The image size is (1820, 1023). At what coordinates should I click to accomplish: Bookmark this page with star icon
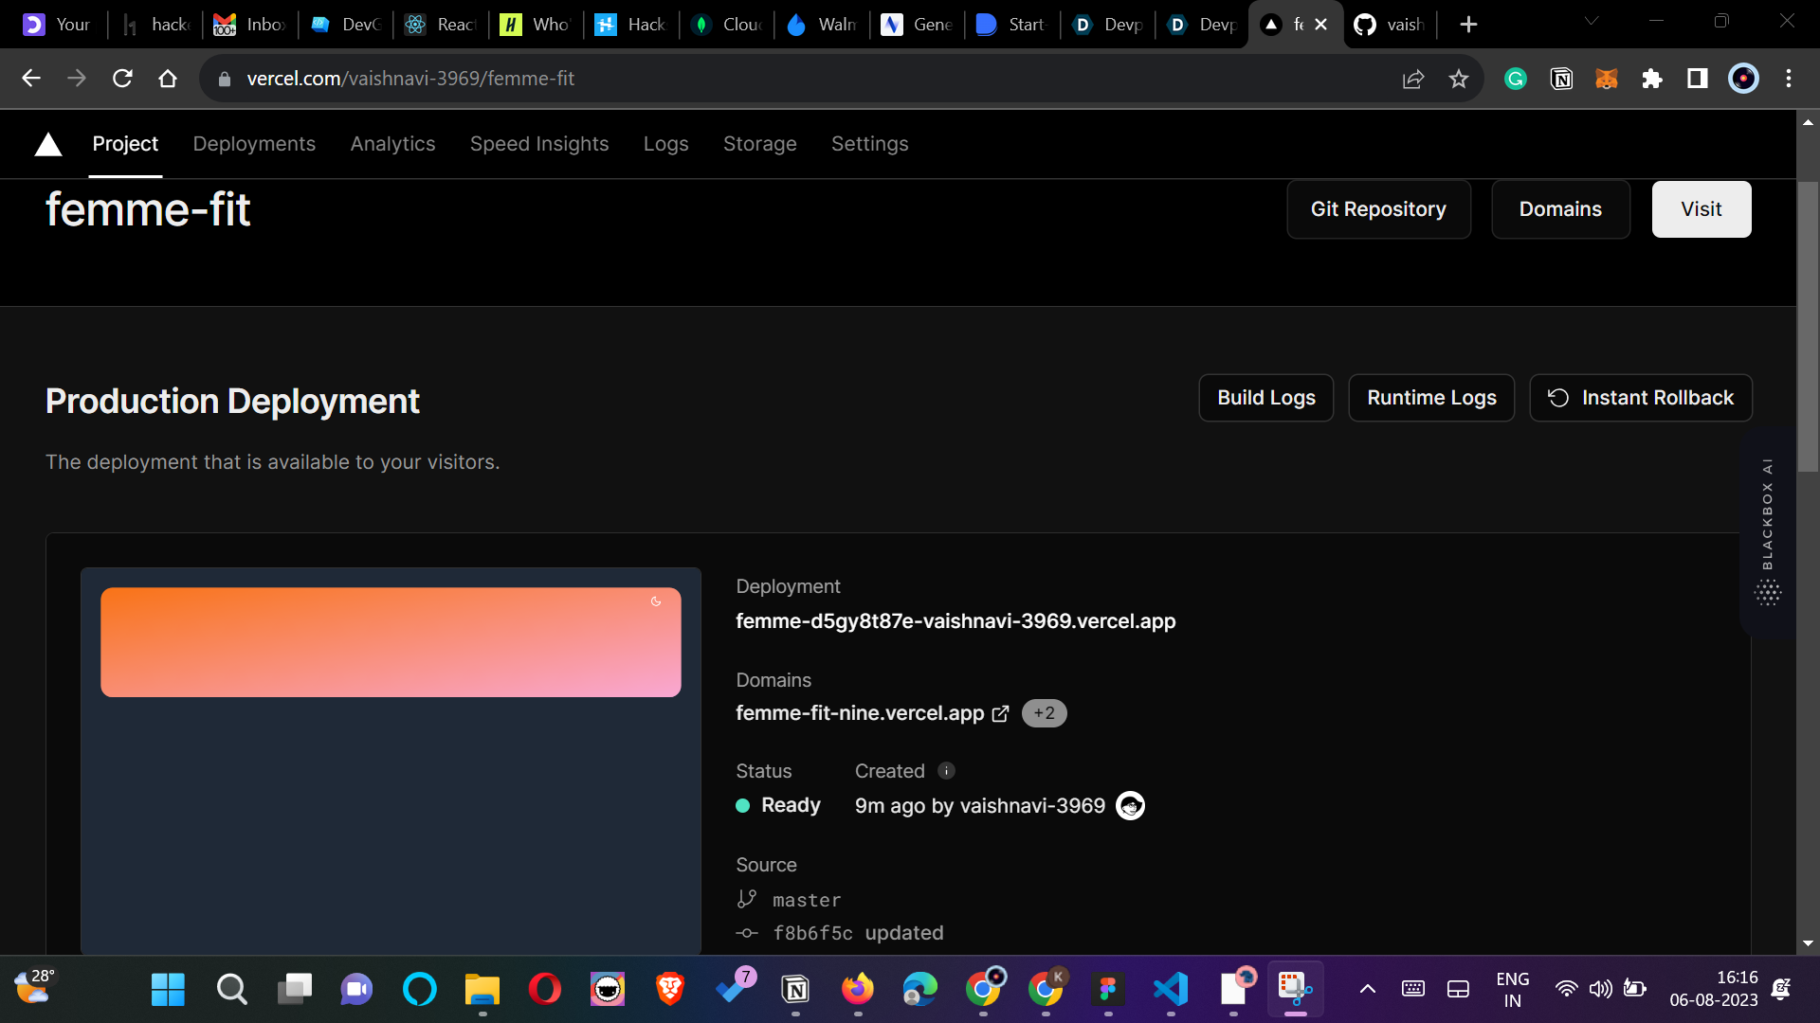(x=1458, y=79)
